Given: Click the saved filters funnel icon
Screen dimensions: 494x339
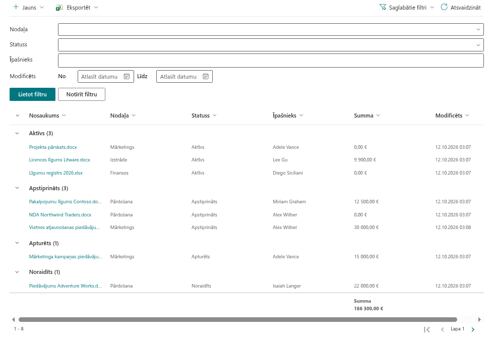Looking at the screenshot, I should click(x=383, y=7).
